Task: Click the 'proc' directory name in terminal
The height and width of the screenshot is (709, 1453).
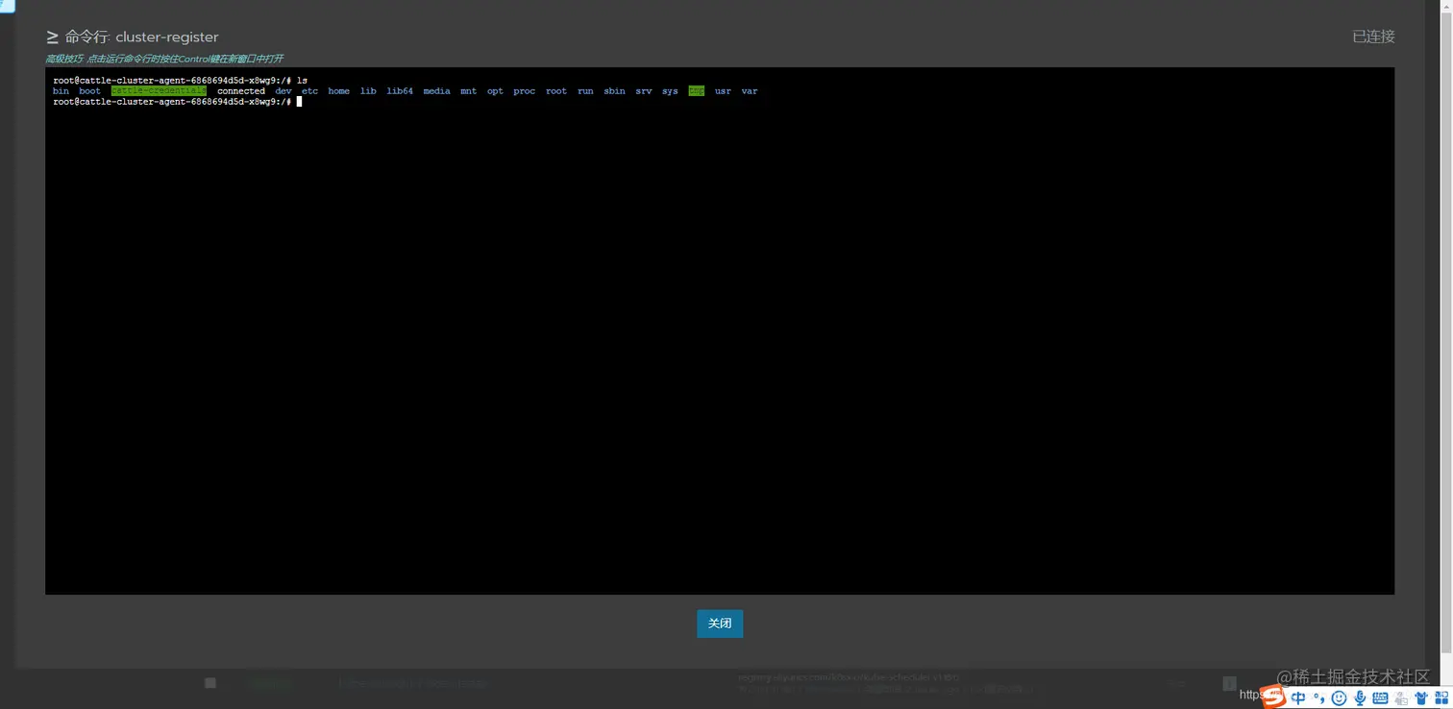Action: tap(524, 91)
